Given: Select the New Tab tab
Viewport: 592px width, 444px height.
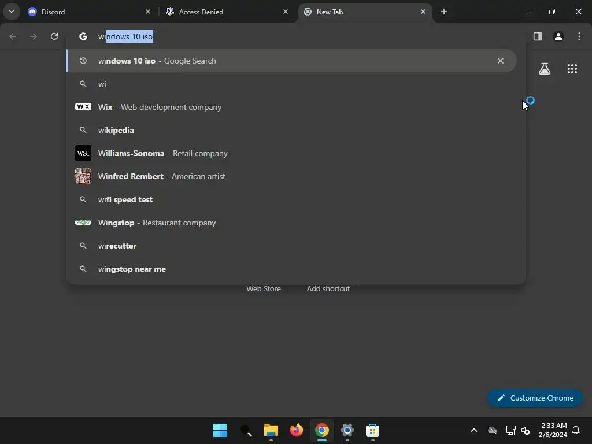Looking at the screenshot, I should 365,12.
